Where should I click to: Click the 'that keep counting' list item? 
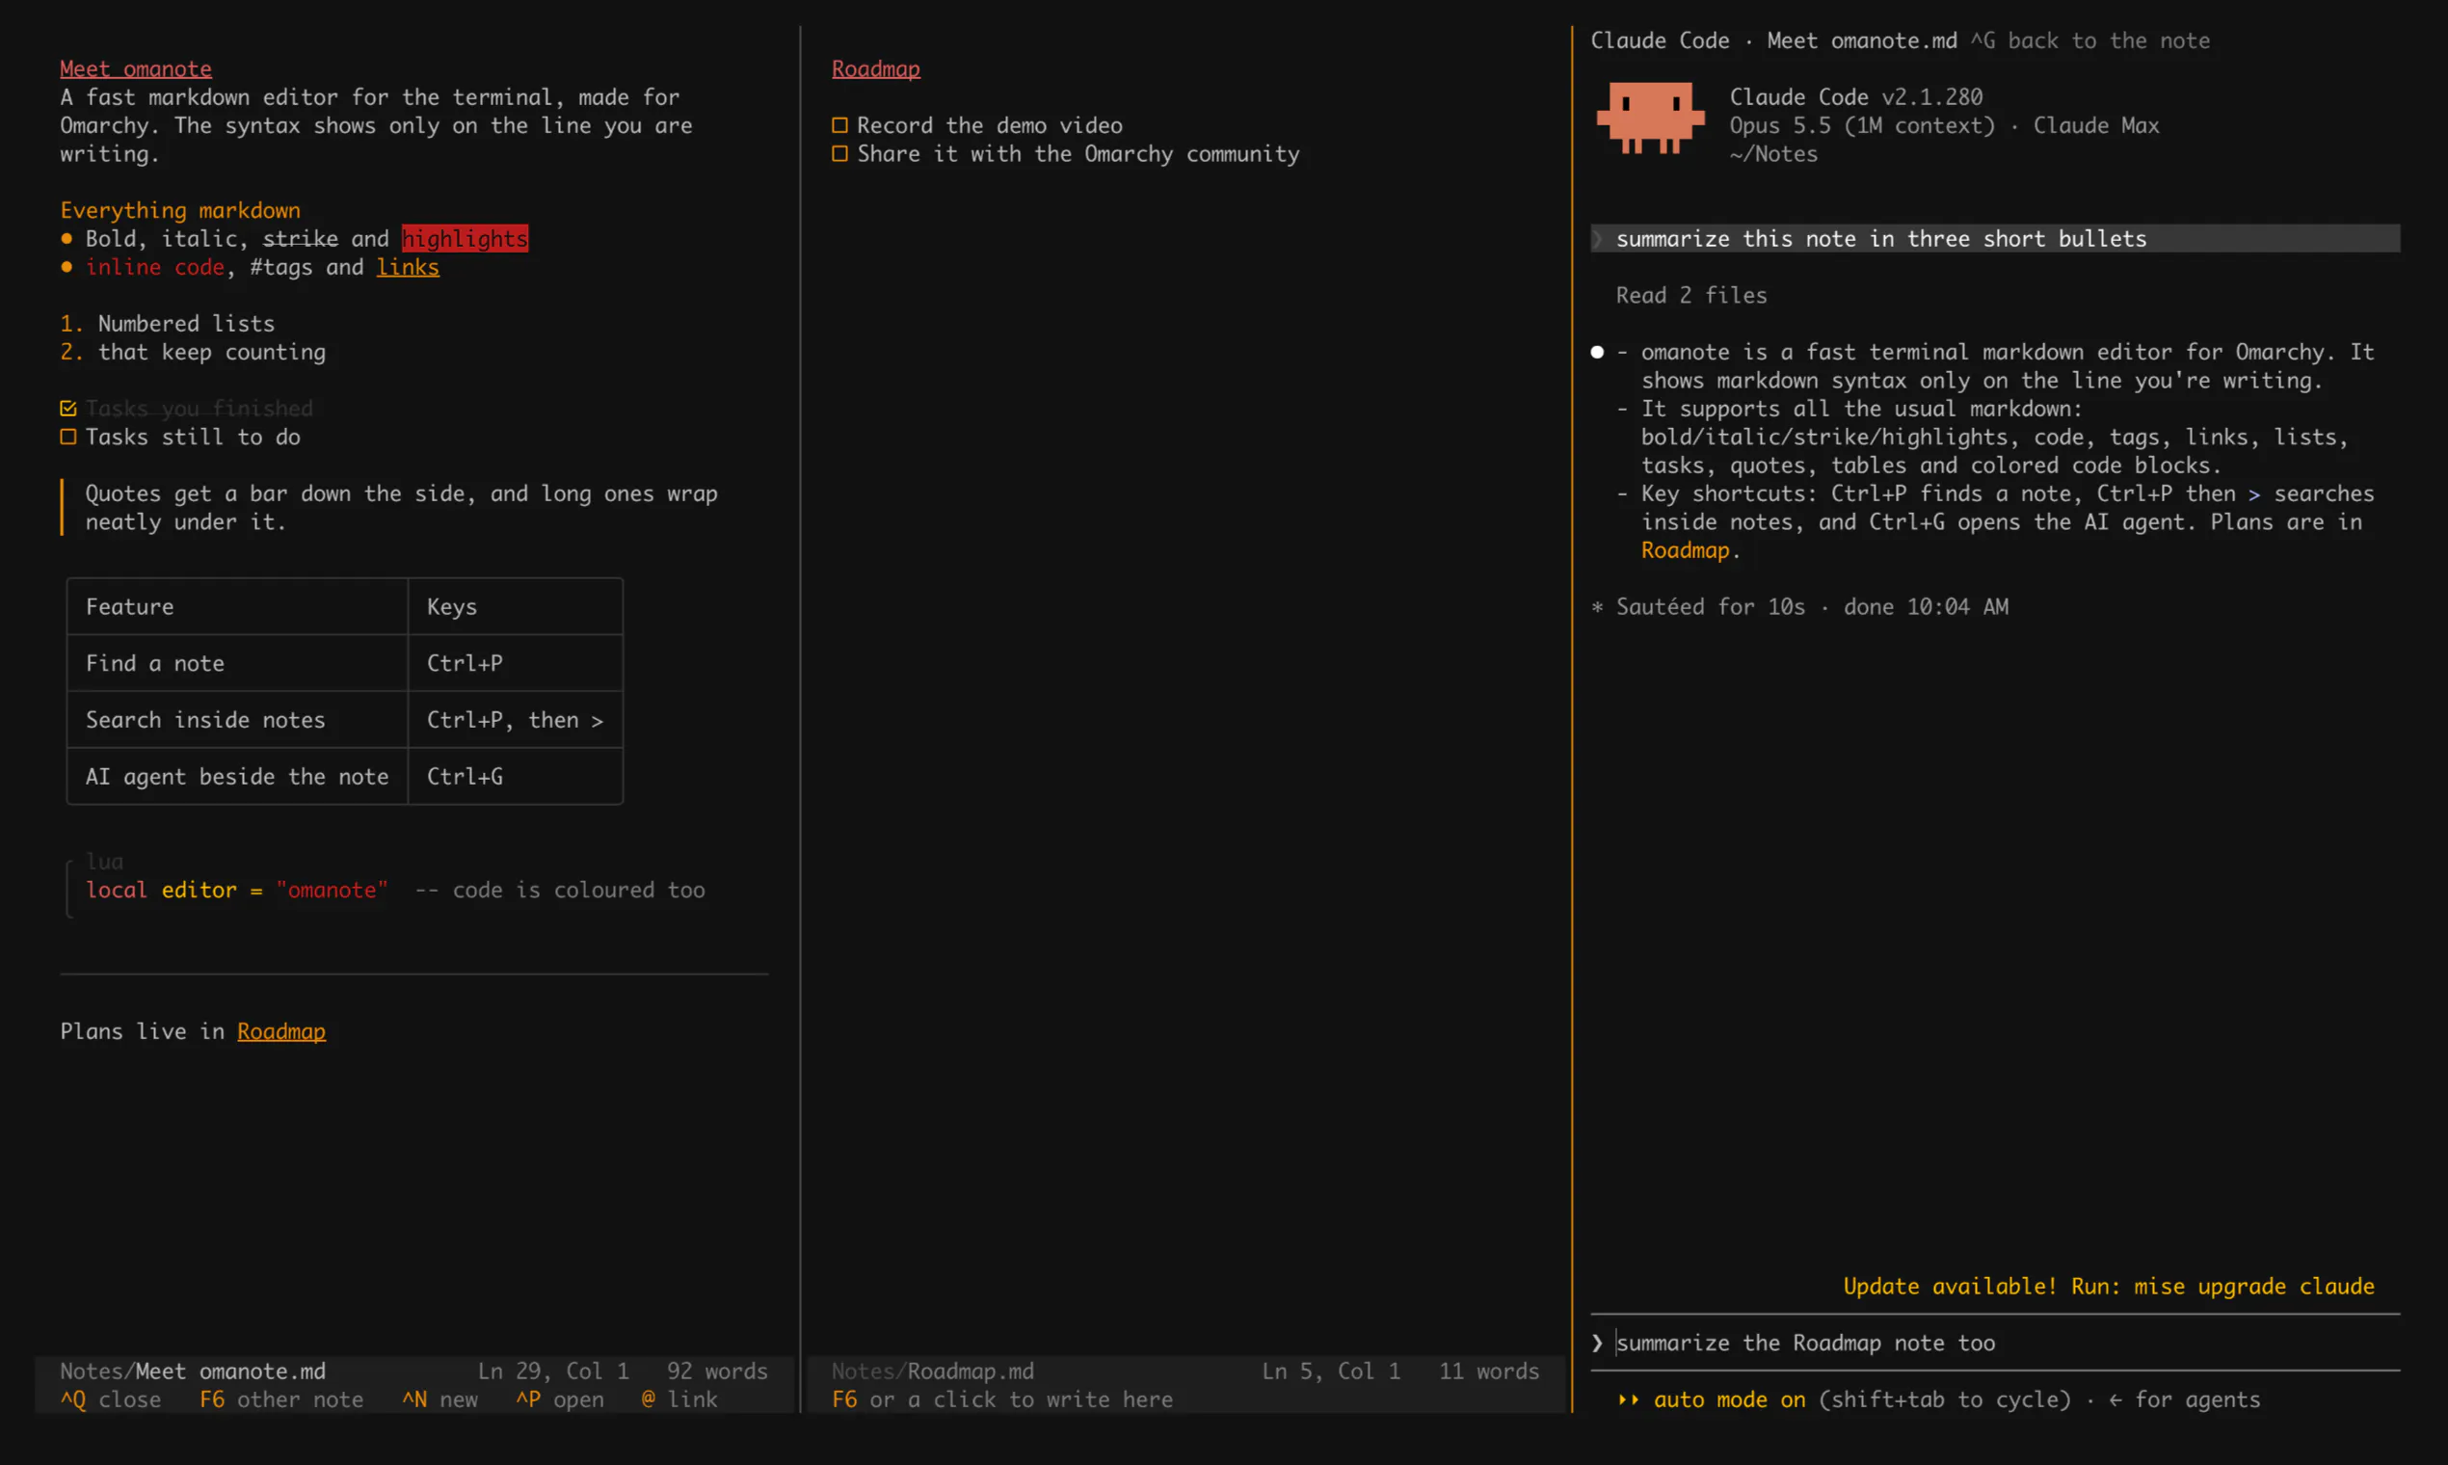coord(212,352)
